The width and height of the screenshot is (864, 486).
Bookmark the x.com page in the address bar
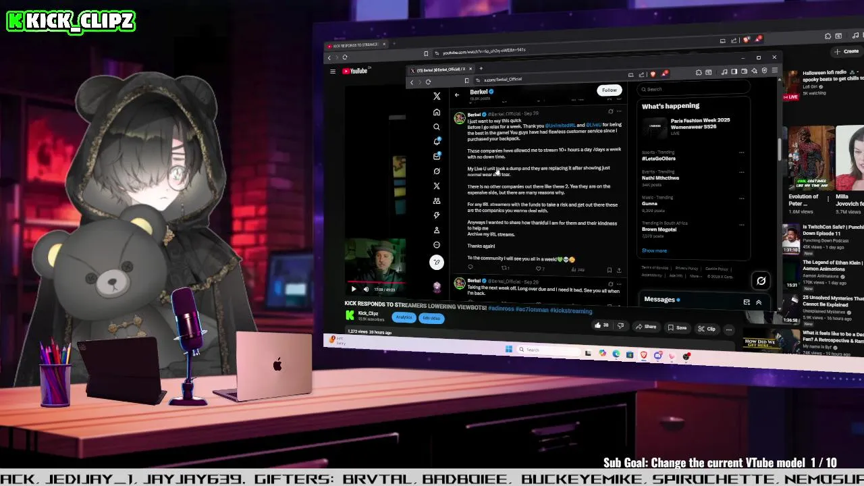466,80
